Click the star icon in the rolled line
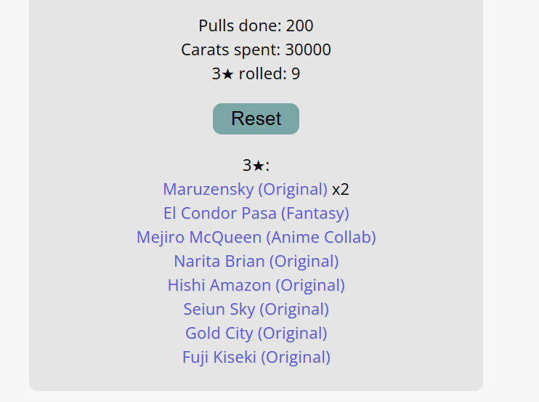This screenshot has width=539, height=402. [227, 74]
